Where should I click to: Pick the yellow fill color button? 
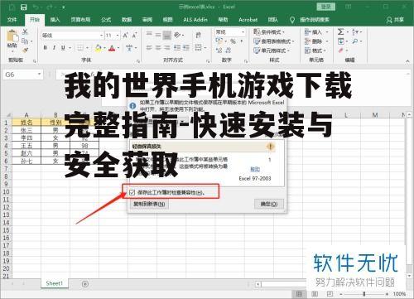tap(99, 48)
